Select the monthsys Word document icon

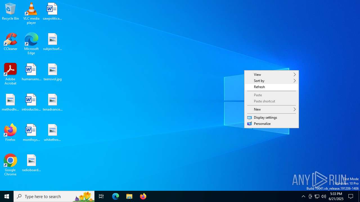(x=31, y=133)
